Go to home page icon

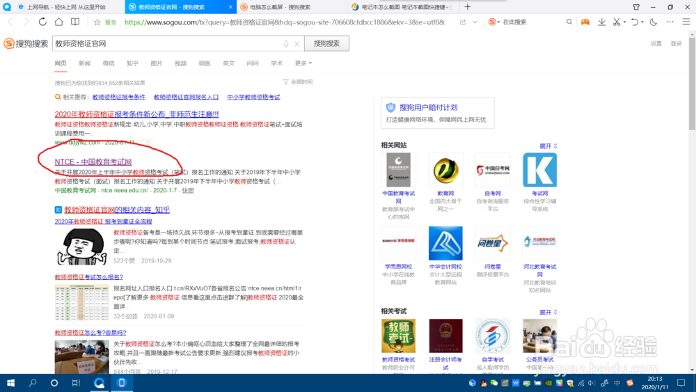coord(58,22)
